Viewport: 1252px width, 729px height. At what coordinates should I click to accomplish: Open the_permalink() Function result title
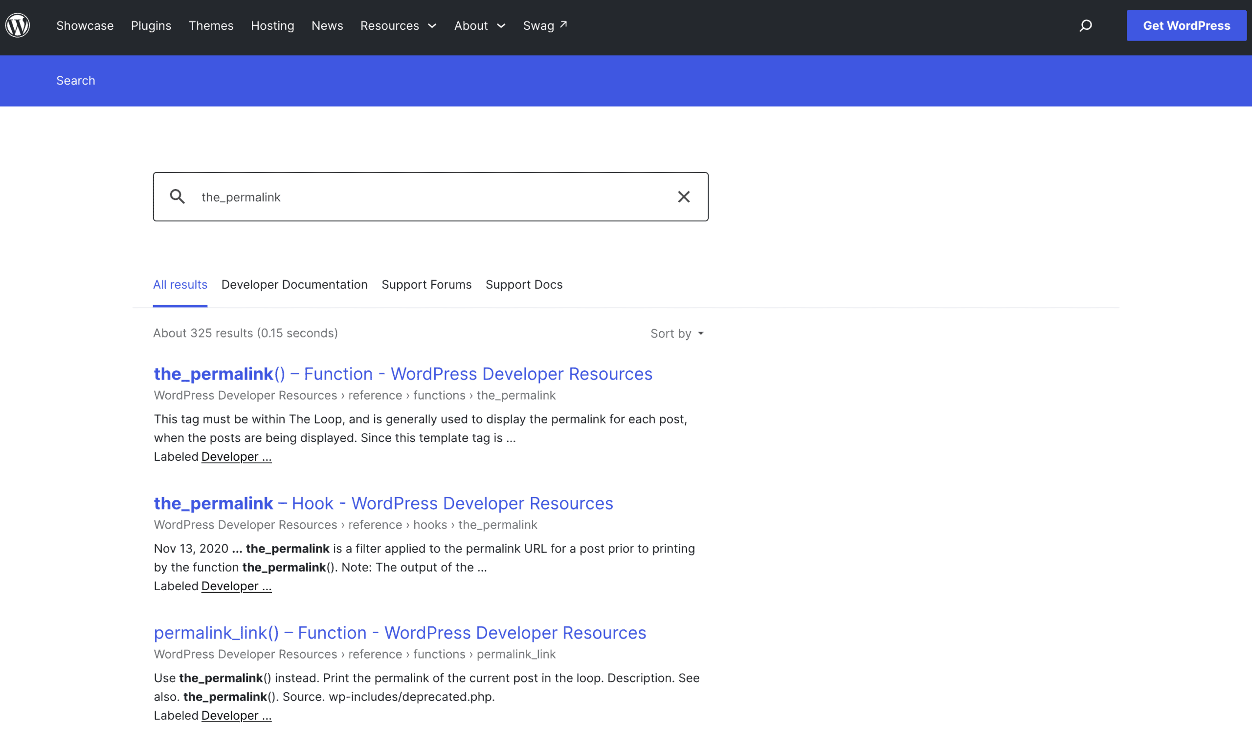[x=403, y=374]
